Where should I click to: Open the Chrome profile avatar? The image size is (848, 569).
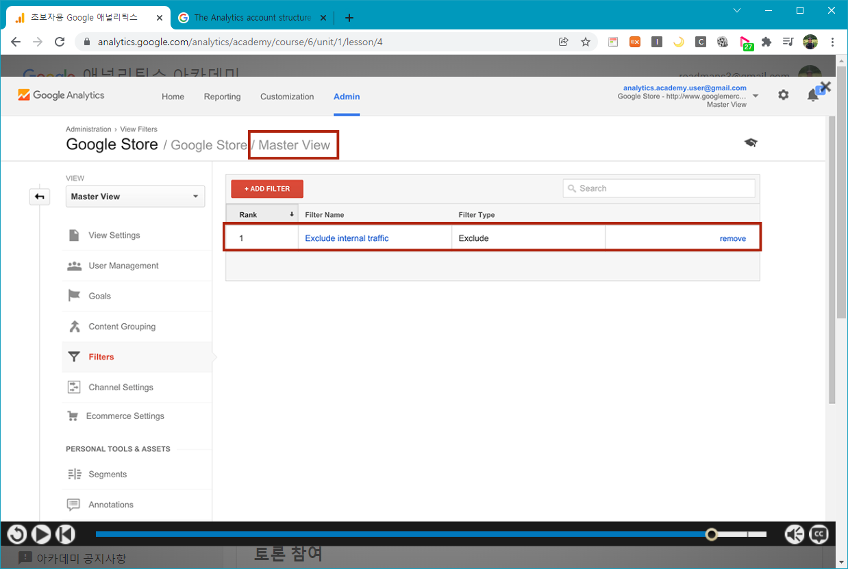click(810, 42)
